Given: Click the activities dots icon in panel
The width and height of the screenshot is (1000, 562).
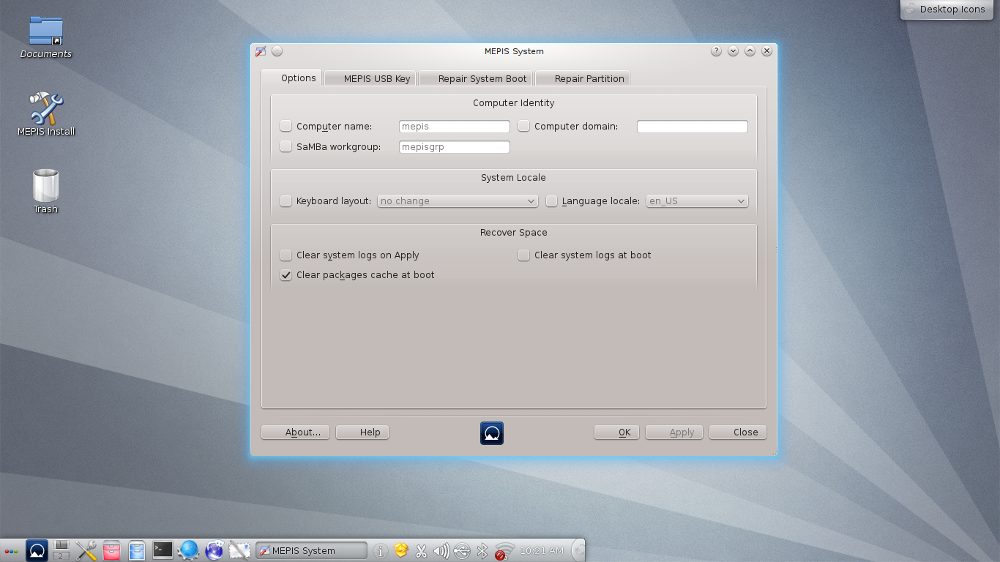Looking at the screenshot, I should coord(11,551).
